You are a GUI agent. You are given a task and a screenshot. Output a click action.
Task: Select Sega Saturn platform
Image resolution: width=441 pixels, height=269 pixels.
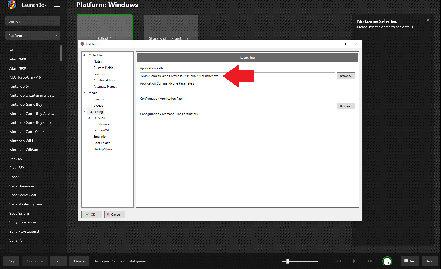pyautogui.click(x=19, y=213)
